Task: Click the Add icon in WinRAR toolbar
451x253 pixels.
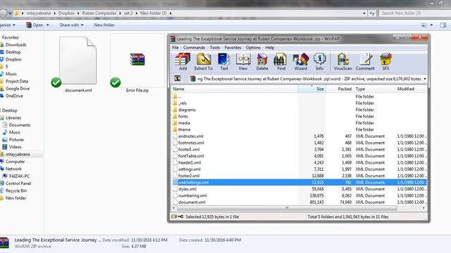Action: point(183,59)
